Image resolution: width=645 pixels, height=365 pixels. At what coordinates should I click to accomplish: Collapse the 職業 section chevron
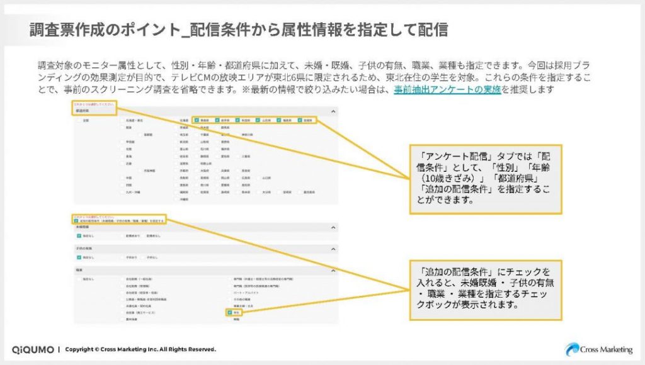point(333,270)
